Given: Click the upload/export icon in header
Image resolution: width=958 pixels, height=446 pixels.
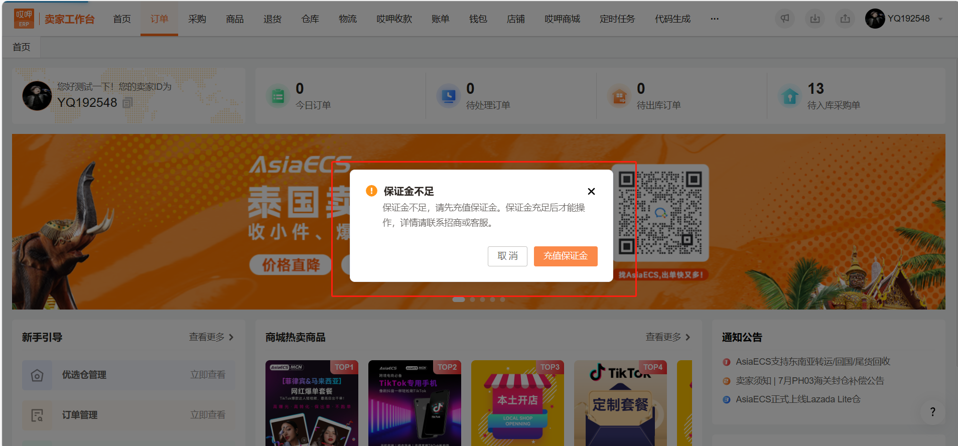Looking at the screenshot, I should pyautogui.click(x=845, y=19).
